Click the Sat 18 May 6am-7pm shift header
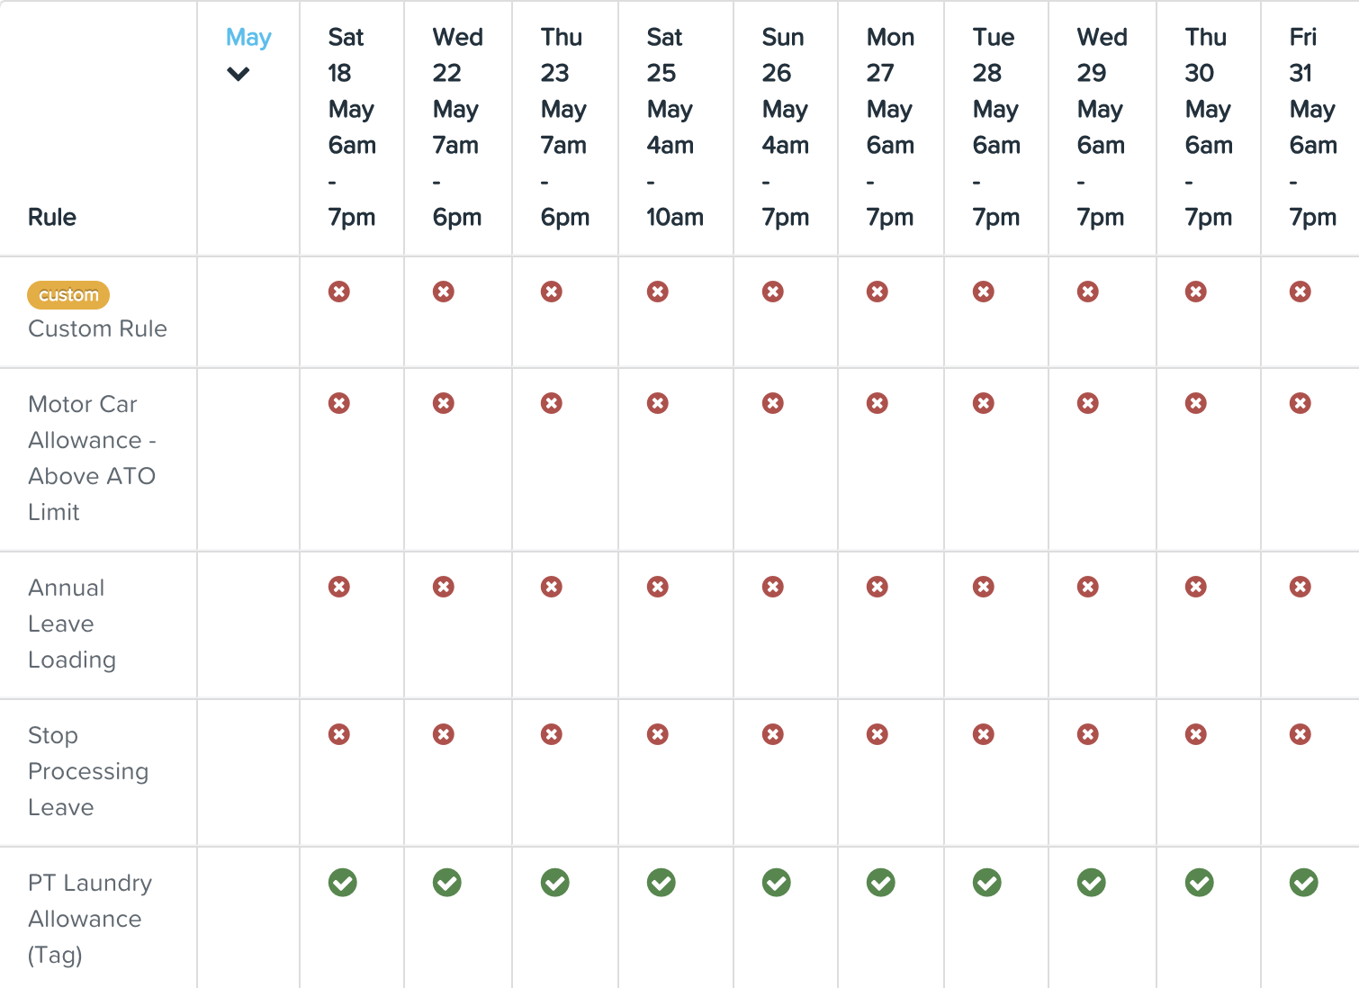Screen dimensions: 1359x988 [352, 127]
